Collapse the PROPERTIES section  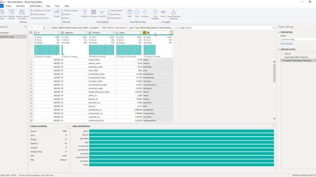coord(279,32)
